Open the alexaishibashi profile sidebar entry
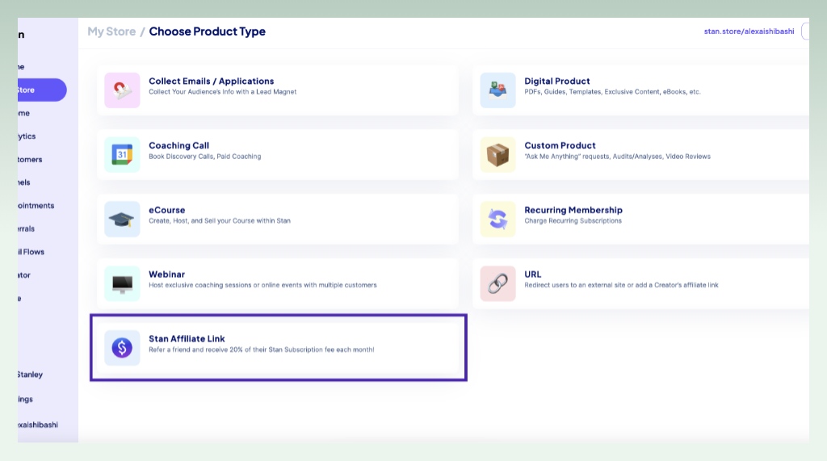The width and height of the screenshot is (827, 461). point(38,425)
